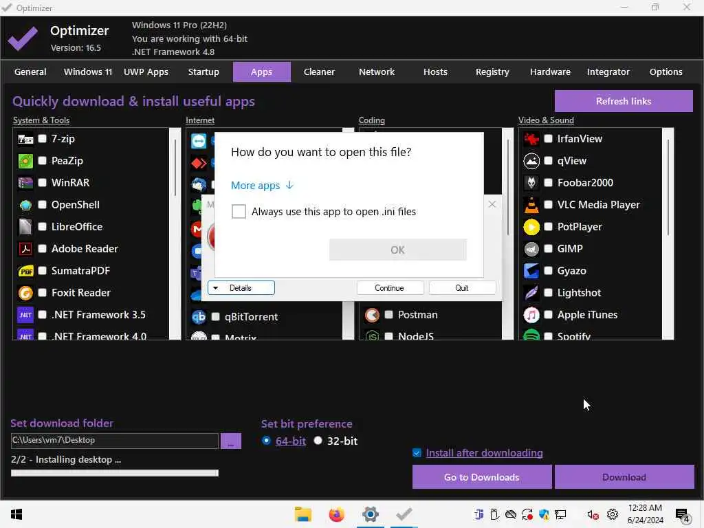Viewport: 704px width, 528px height.
Task: Open the notification center icon
Action: (x=683, y=516)
